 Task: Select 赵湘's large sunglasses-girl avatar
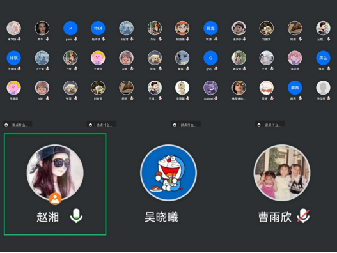[55, 172]
